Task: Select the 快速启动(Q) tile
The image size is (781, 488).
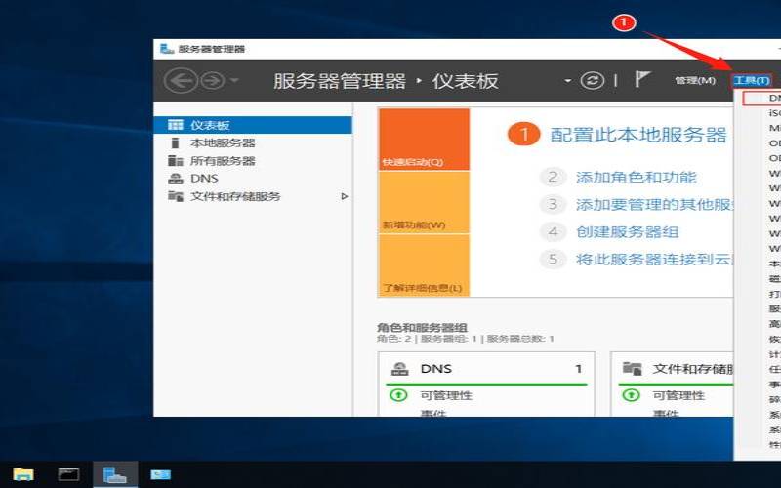Action: 424,140
